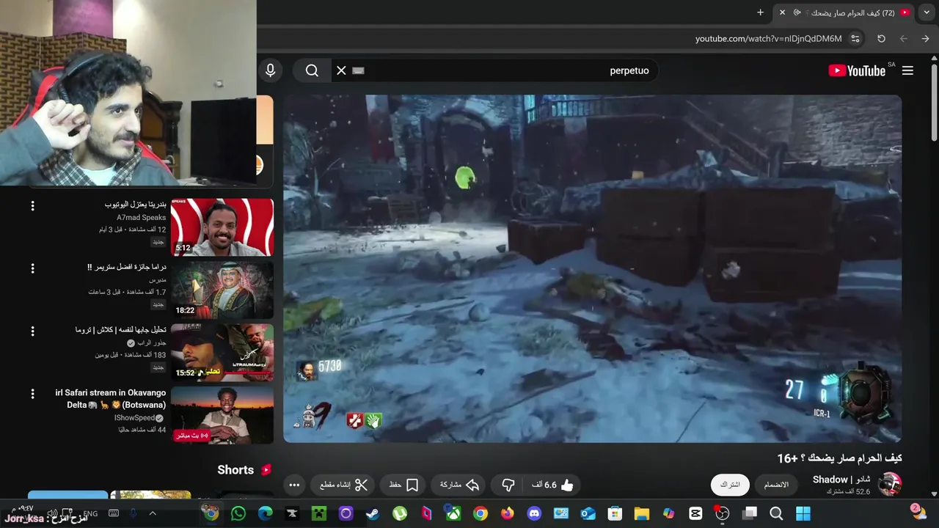
Task: Open the 18:22 streamer award video thumbnail
Action: tap(222, 290)
